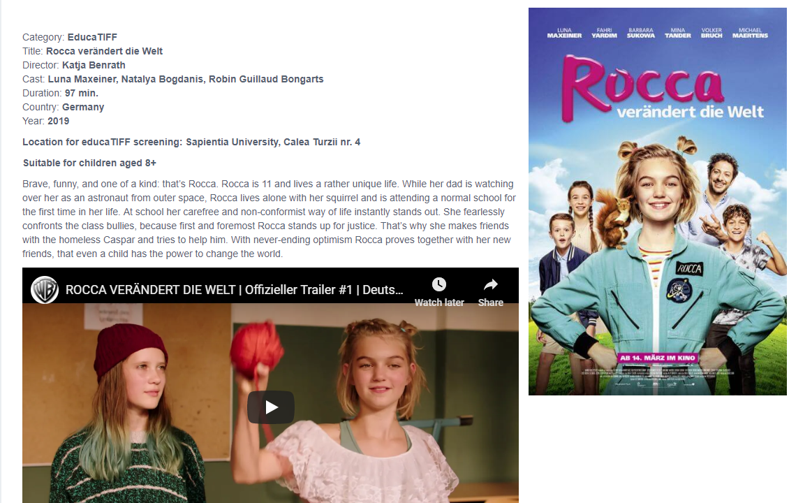
Task: Open the Warner Bros channel logo
Action: (x=45, y=290)
